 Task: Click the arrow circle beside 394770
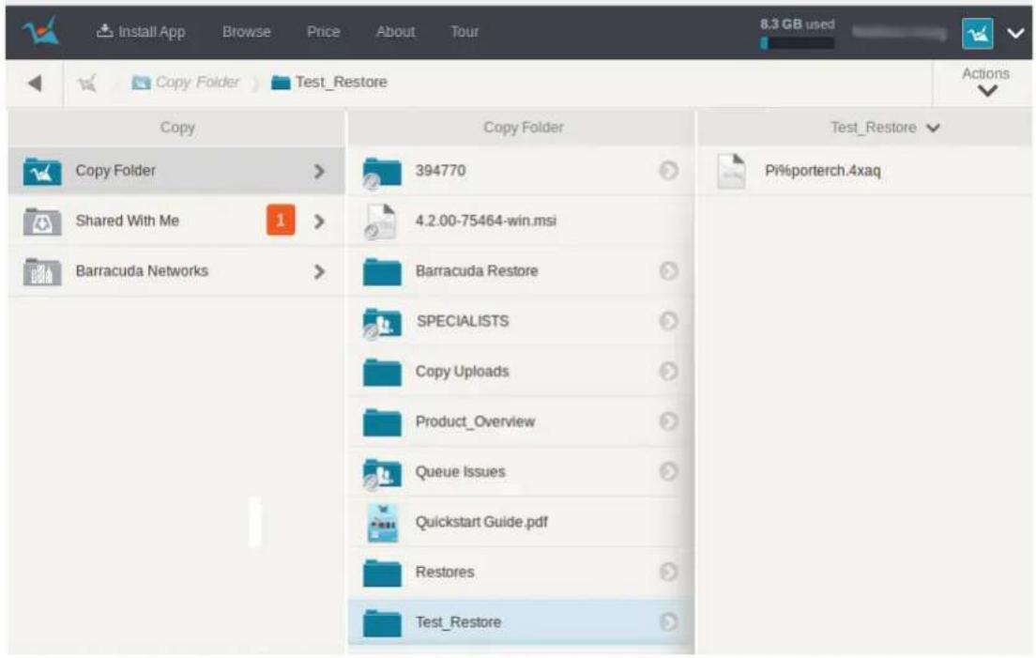(668, 171)
